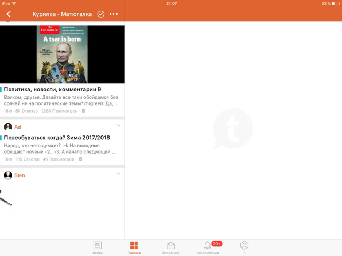Open the Я profile tab
Viewport: 342px width, 256px height.
244,247
